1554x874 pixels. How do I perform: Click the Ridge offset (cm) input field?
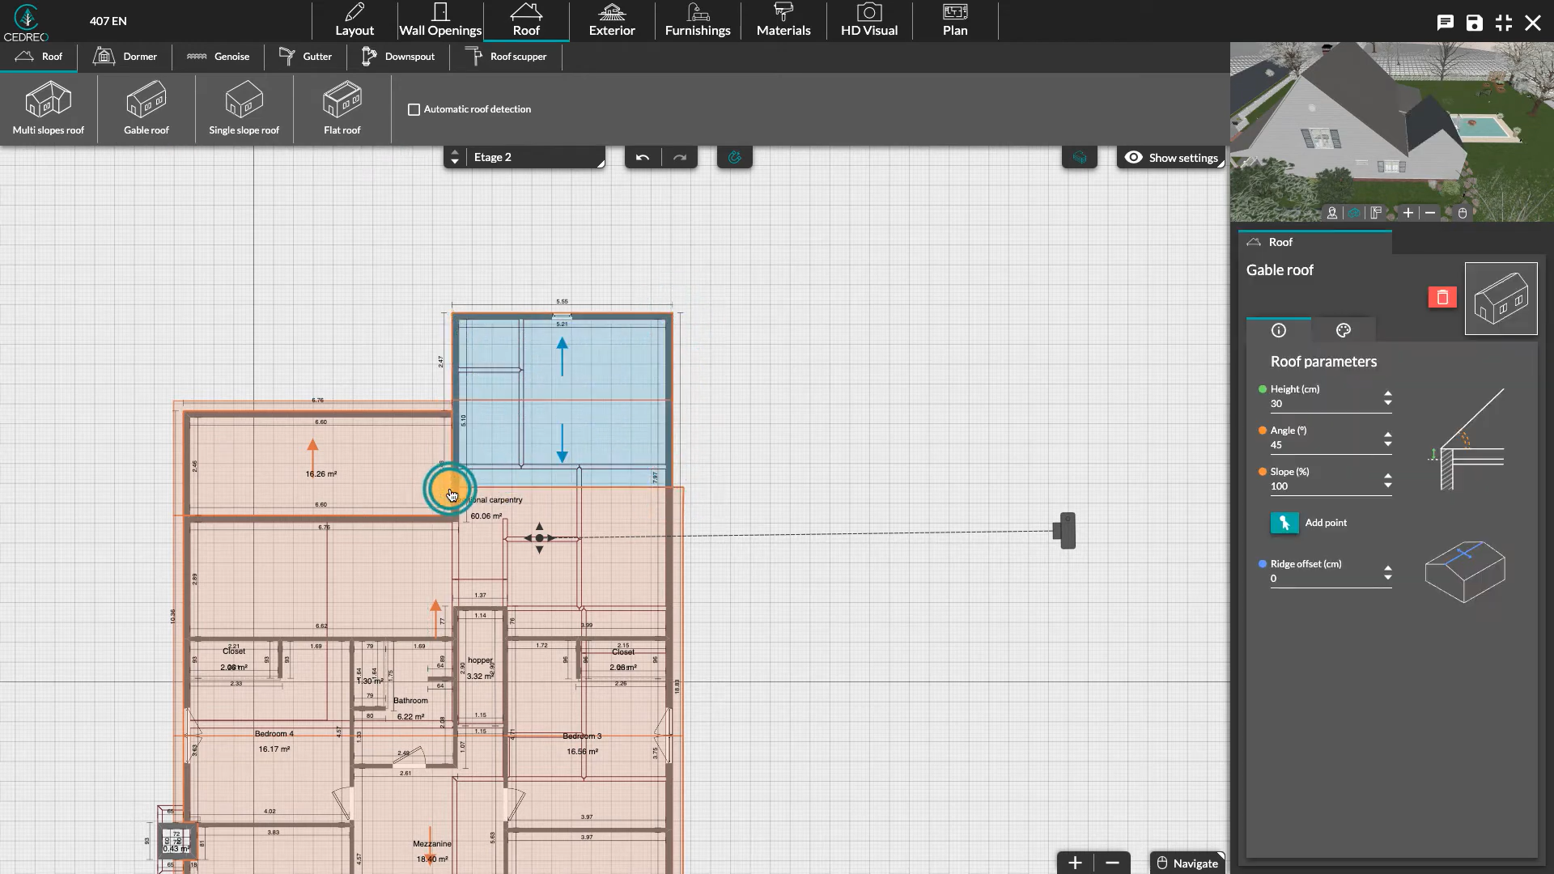click(x=1325, y=579)
